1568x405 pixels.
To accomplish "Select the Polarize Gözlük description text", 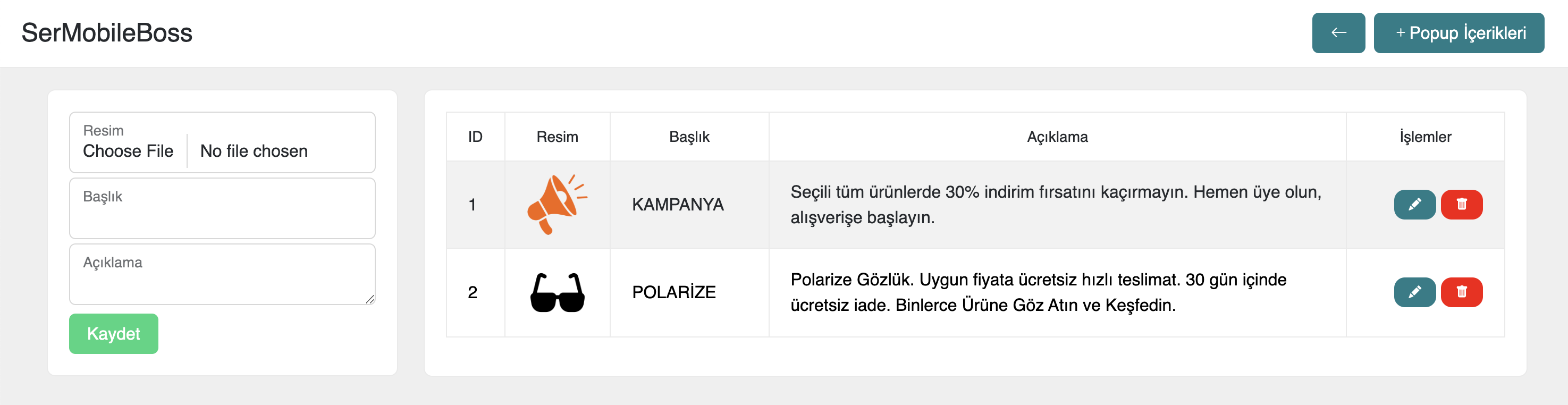I will [1038, 292].
